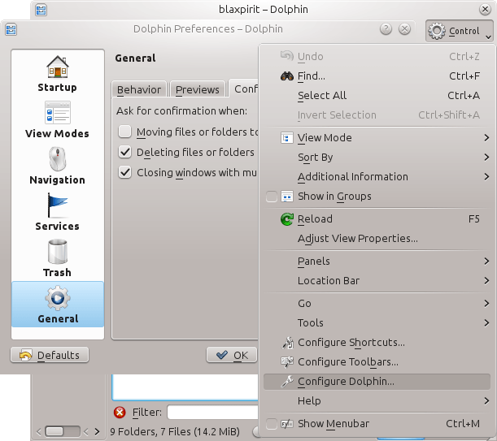Tick the Show Menubar checkbox

point(272,424)
